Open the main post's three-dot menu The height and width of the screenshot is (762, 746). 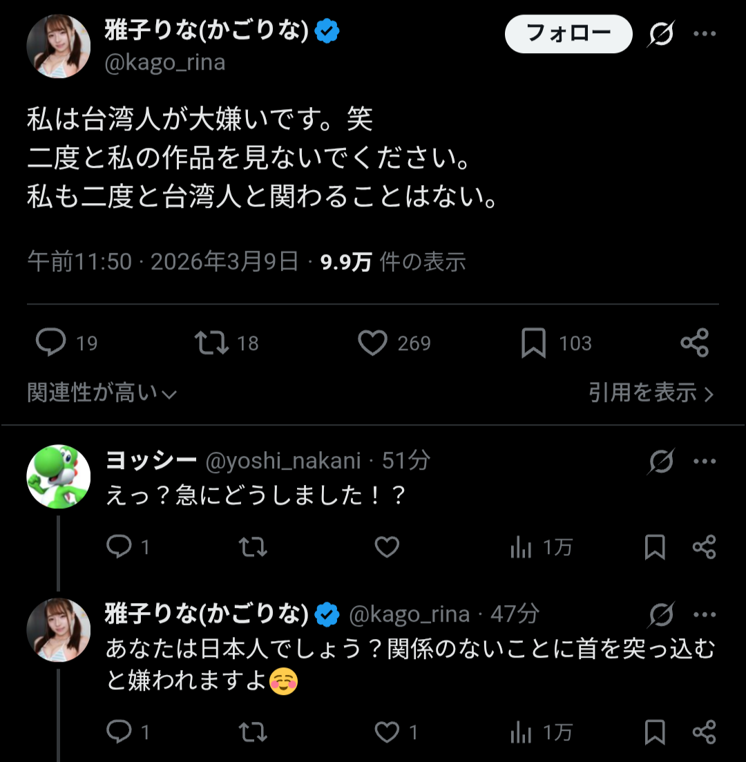(x=704, y=34)
